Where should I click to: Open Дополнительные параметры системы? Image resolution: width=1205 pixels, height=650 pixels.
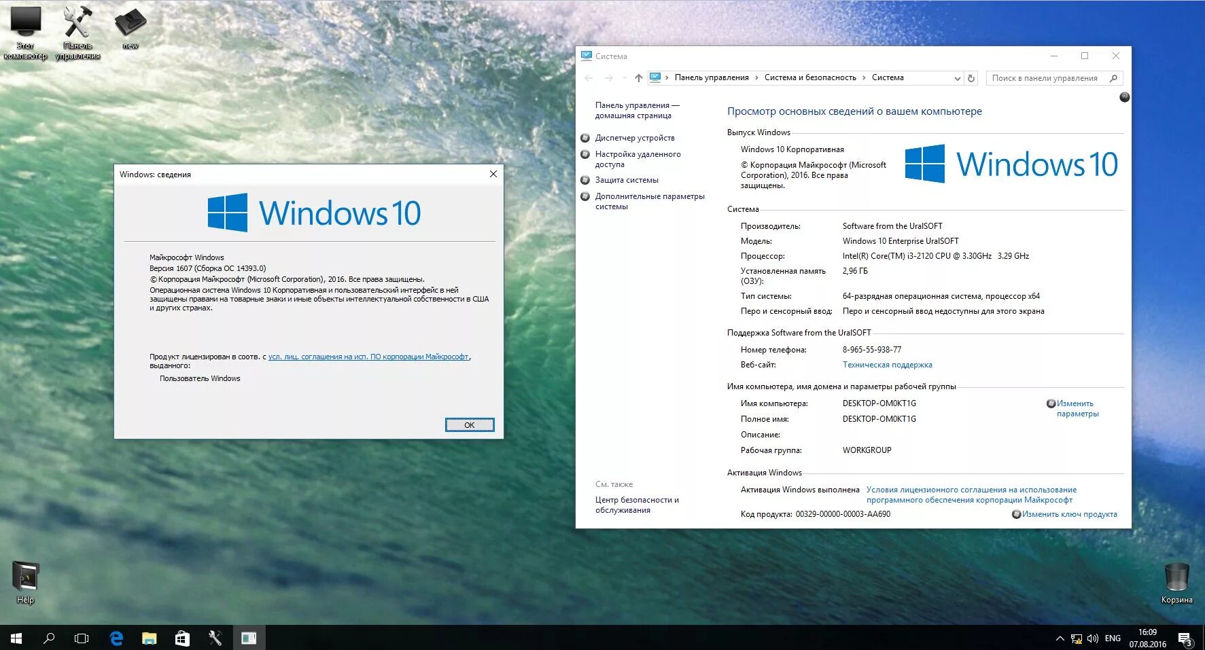[x=650, y=201]
